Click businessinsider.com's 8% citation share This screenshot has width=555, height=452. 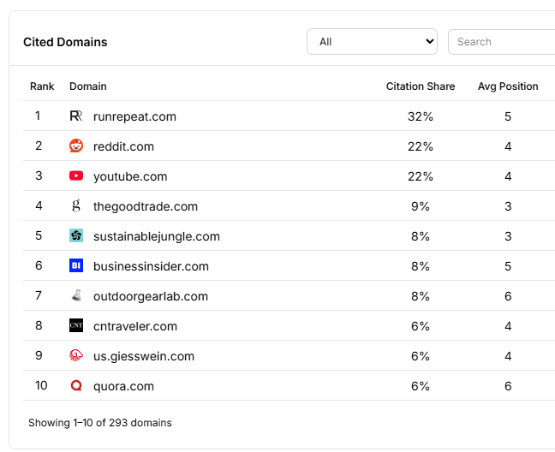tap(421, 266)
